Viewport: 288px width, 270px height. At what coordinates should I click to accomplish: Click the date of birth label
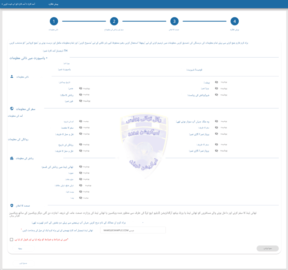(64, 82)
